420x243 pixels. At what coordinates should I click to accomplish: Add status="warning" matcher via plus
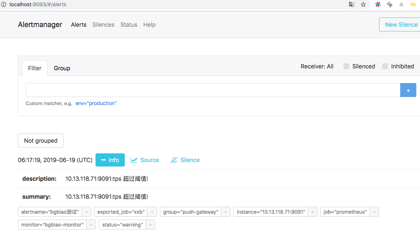pos(150,225)
